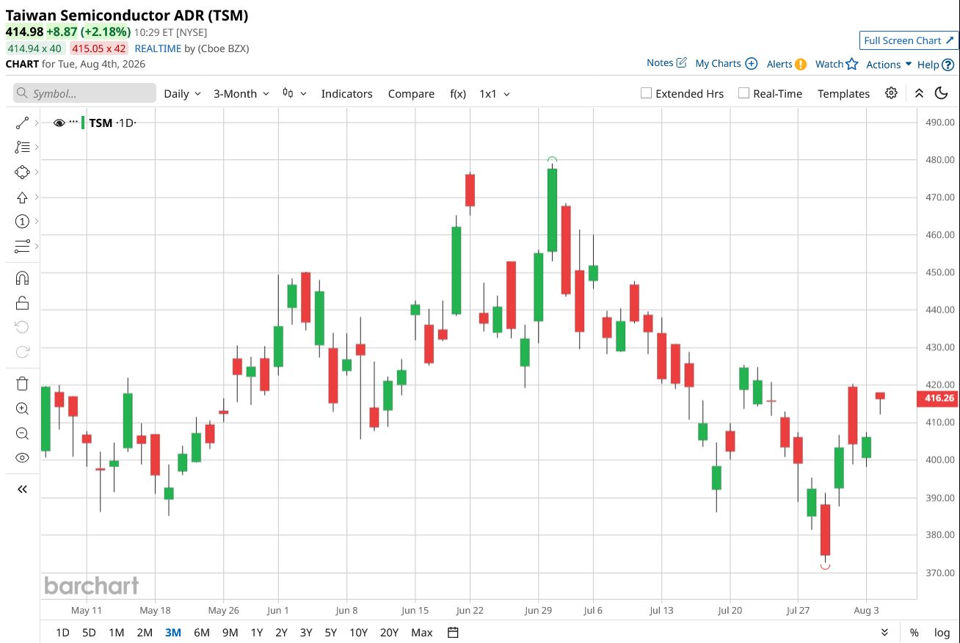Open the candlestick chart type dropdown
Image resolution: width=960 pixels, height=643 pixels.
[294, 94]
